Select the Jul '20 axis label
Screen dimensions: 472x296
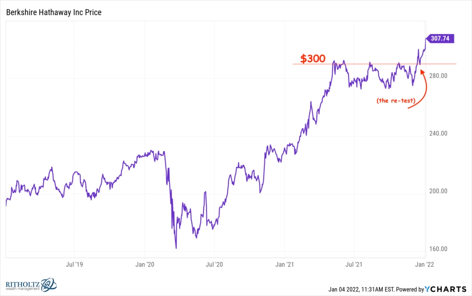tap(214, 264)
